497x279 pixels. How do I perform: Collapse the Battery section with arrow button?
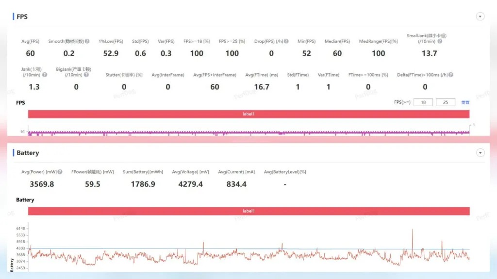click(480, 153)
